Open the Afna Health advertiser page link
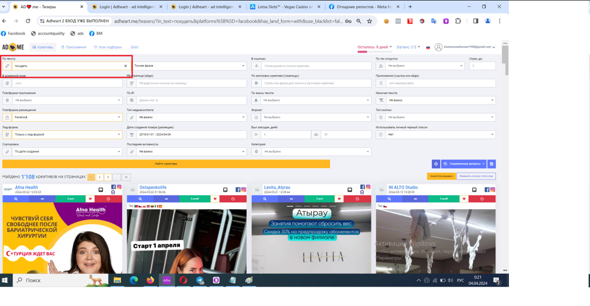Screen dimensions: 590x306 [x=26, y=188]
